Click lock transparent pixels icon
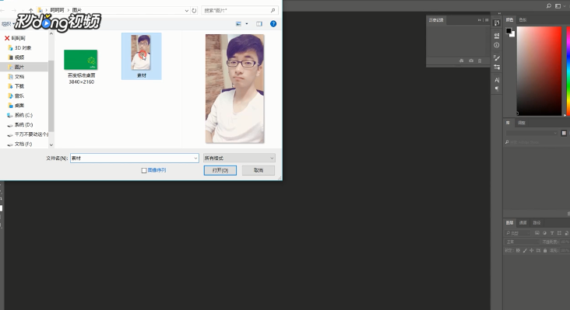The image size is (570, 310). 518,250
